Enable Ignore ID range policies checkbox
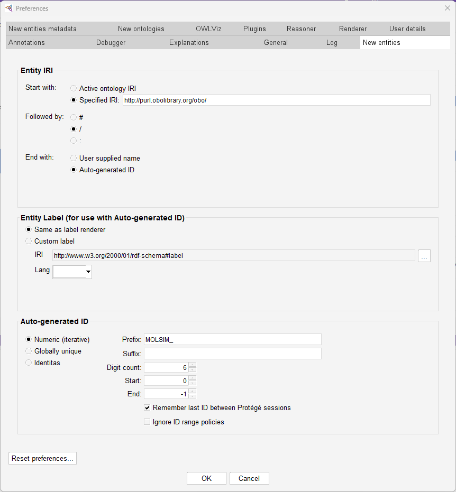Image resolution: width=456 pixels, height=492 pixels. tap(147, 422)
